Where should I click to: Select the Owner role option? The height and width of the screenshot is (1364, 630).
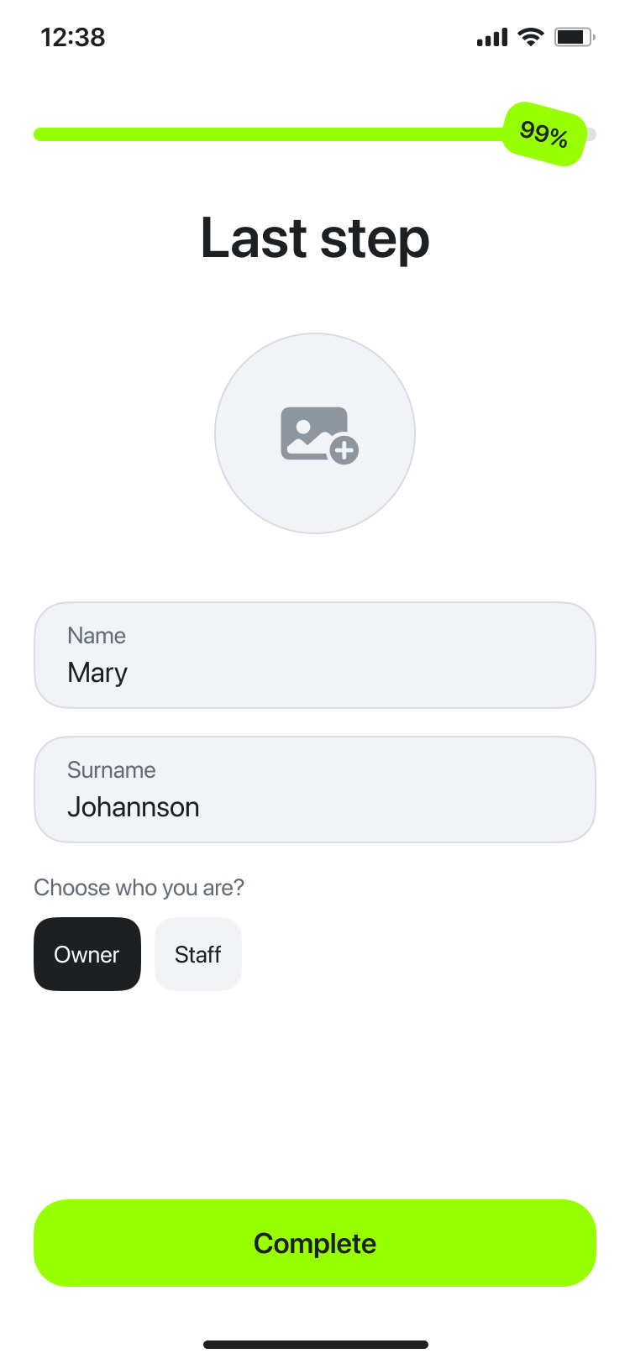click(87, 954)
